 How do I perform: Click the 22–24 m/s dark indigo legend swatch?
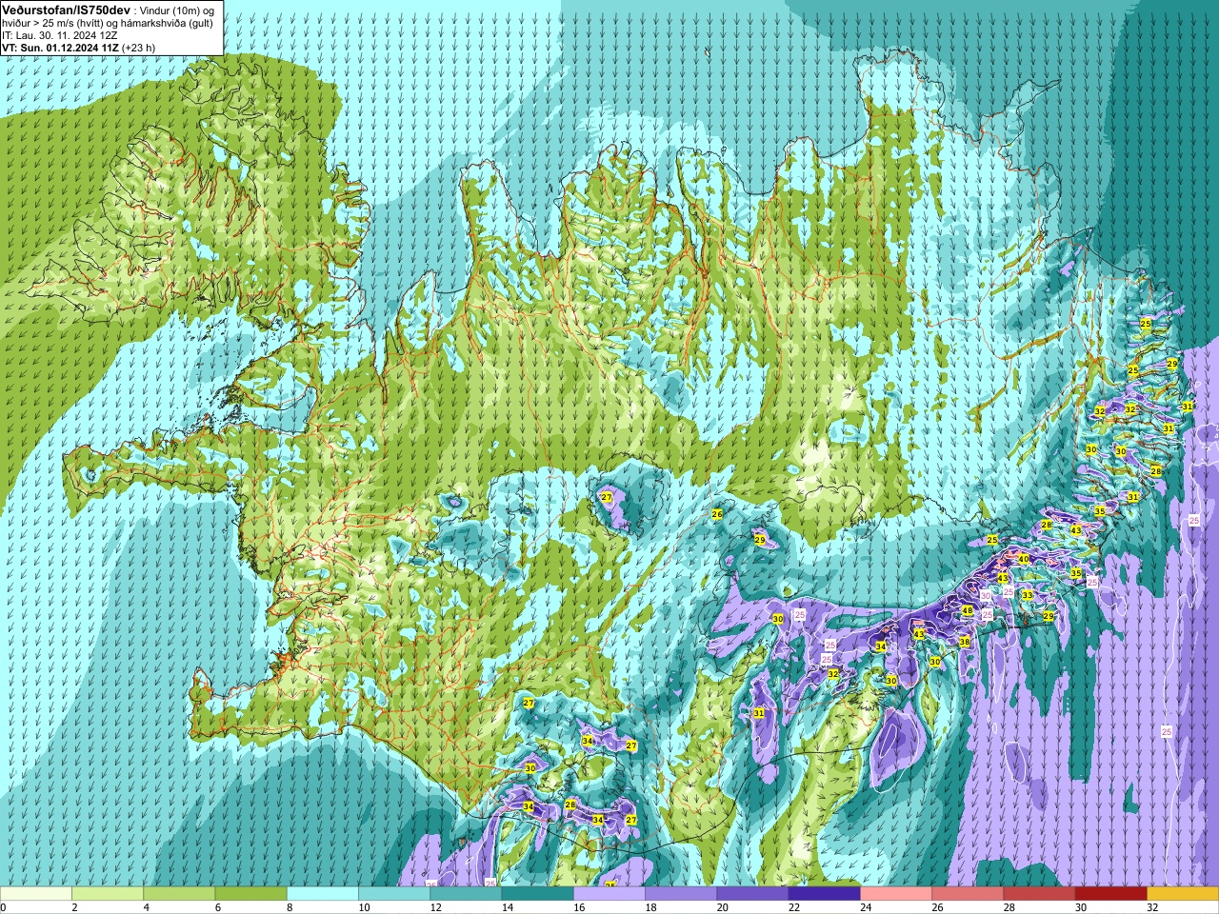(x=824, y=894)
